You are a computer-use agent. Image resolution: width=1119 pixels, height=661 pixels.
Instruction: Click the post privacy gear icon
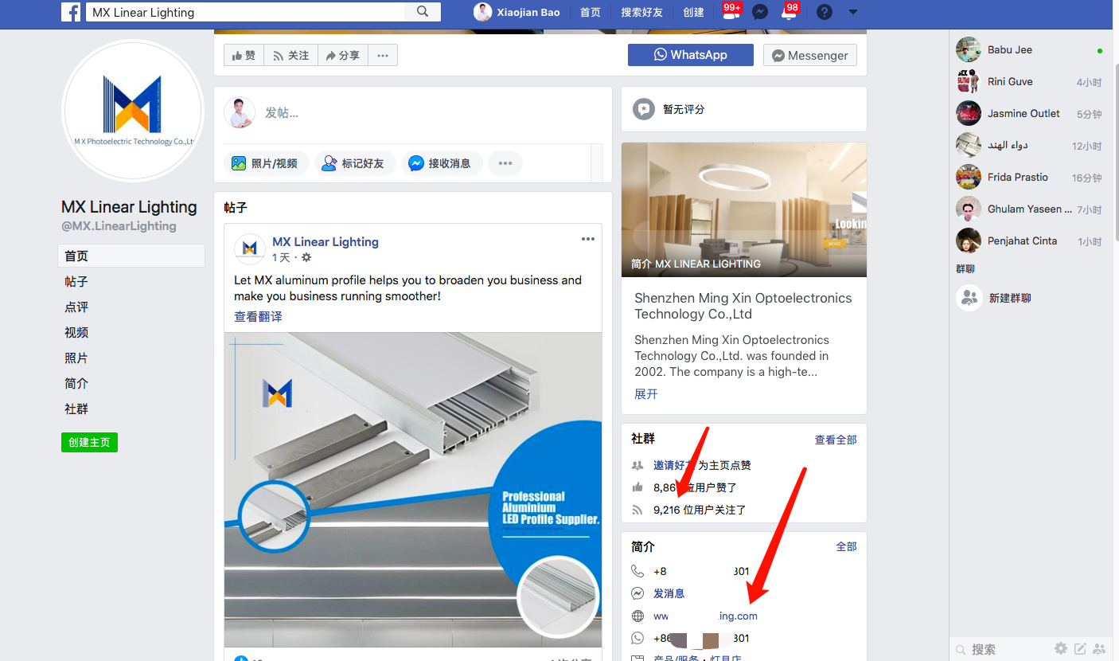click(x=306, y=258)
